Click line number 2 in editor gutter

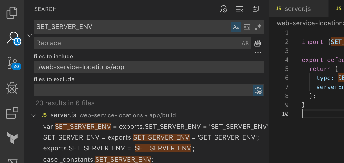coord(287,42)
